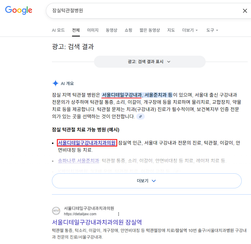Expand the 더보기 dropdown in the tab row
The height and width of the screenshot is (244, 251).
point(190,30)
